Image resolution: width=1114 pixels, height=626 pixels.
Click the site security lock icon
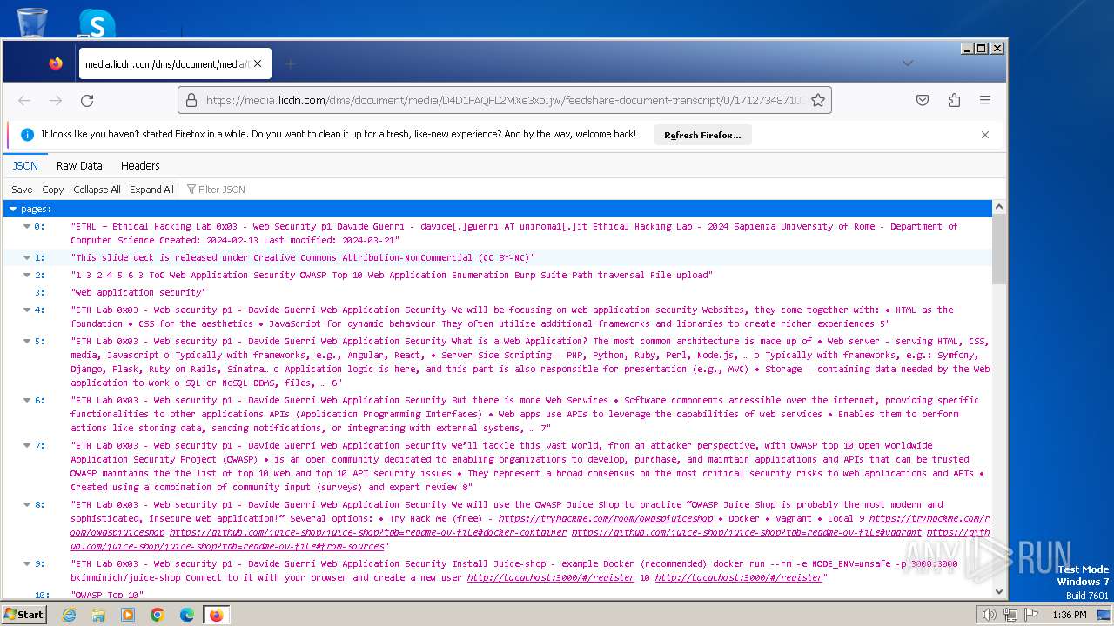192,101
